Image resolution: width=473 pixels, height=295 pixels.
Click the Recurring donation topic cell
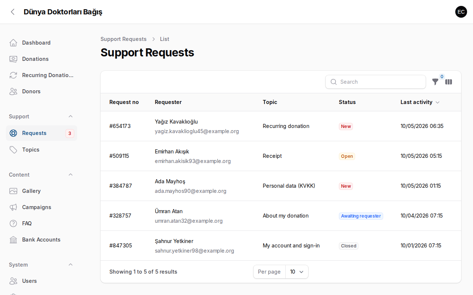[286, 126]
